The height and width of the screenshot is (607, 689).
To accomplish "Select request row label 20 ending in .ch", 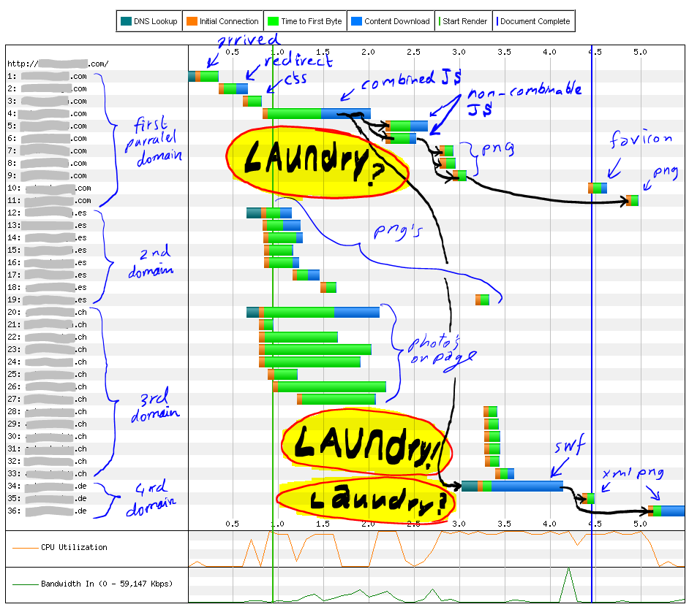I will [x=47, y=312].
